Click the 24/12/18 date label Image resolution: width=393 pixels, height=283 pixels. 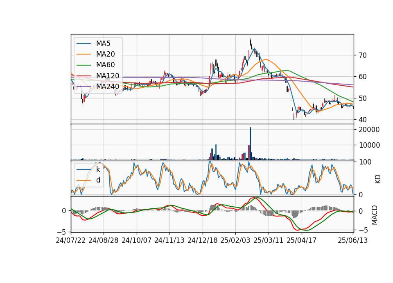[203, 240]
